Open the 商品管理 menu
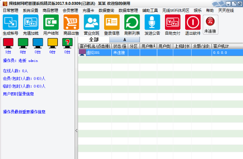243x159 pixels. 51,11
